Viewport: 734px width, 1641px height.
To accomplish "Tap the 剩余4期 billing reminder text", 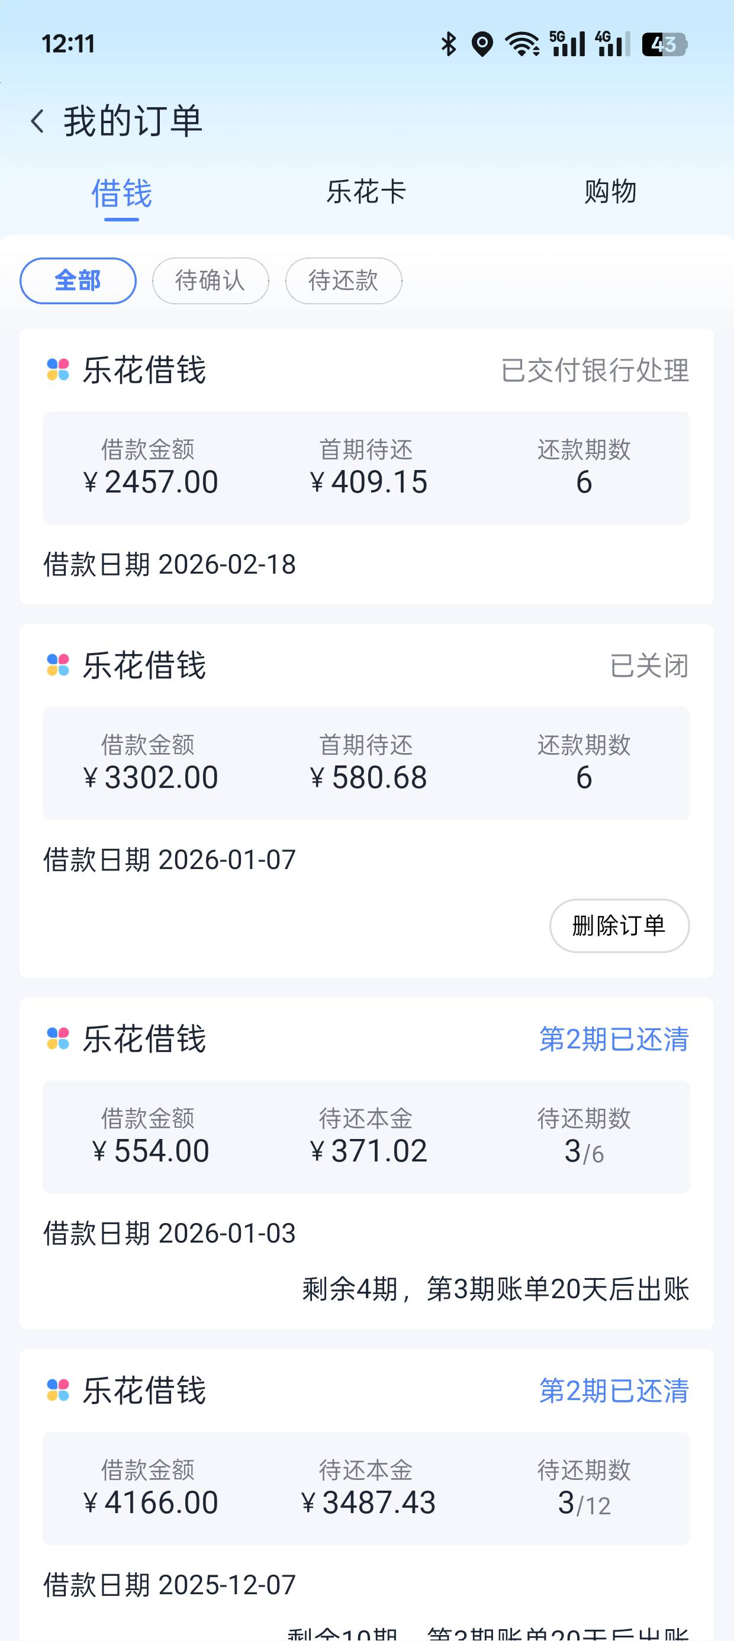I will tap(495, 1289).
